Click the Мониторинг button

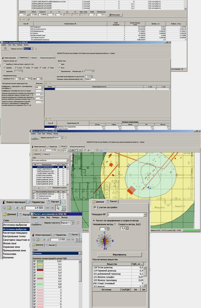[115, 15]
